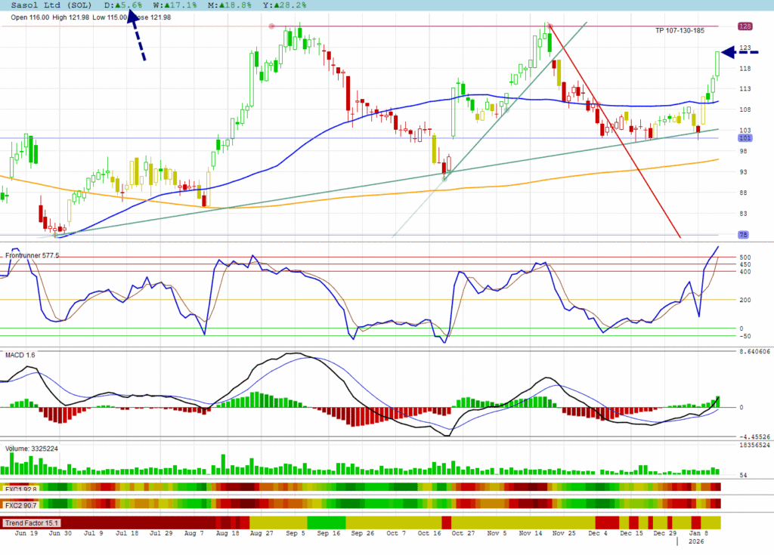Select the FXC2 90.7 heat strip label

(20, 504)
